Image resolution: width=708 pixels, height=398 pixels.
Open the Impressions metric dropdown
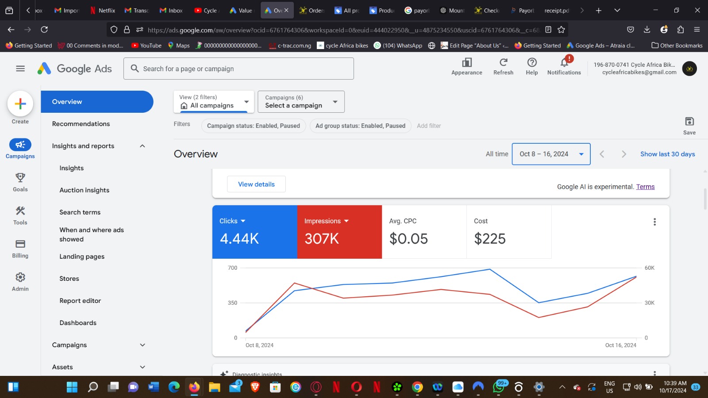coord(327,221)
